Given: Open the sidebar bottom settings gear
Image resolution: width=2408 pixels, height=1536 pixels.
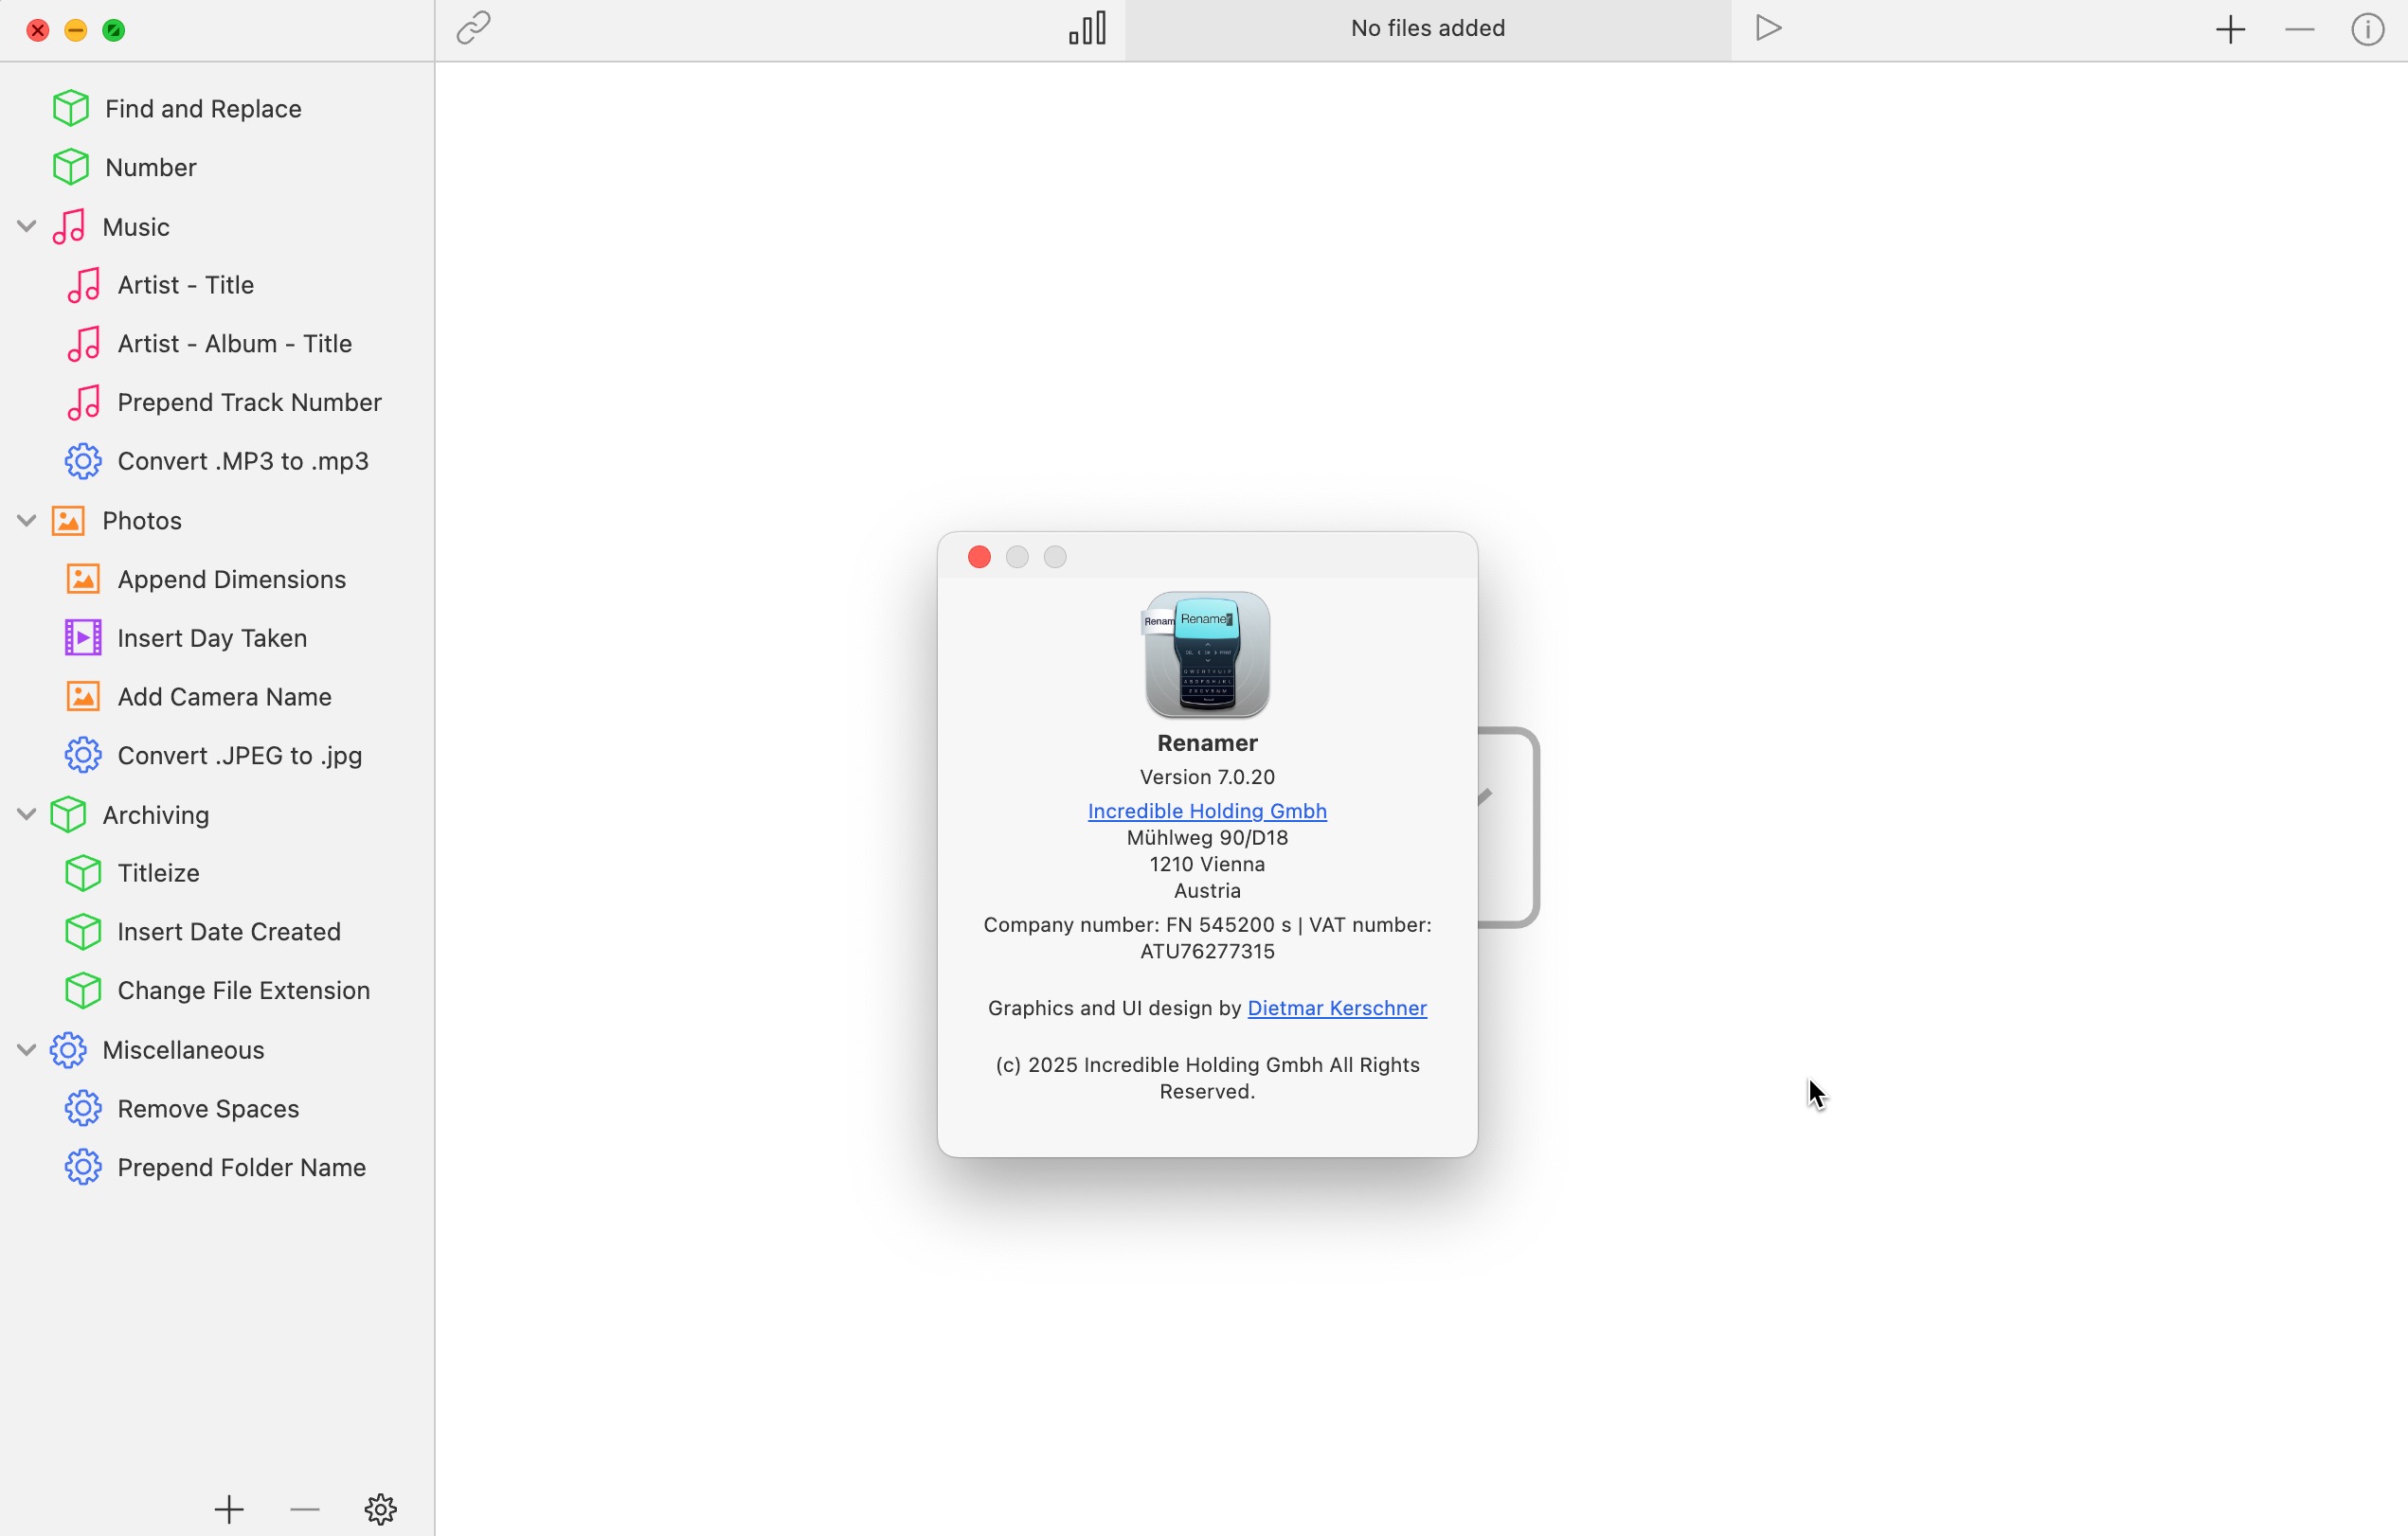Looking at the screenshot, I should (x=380, y=1509).
